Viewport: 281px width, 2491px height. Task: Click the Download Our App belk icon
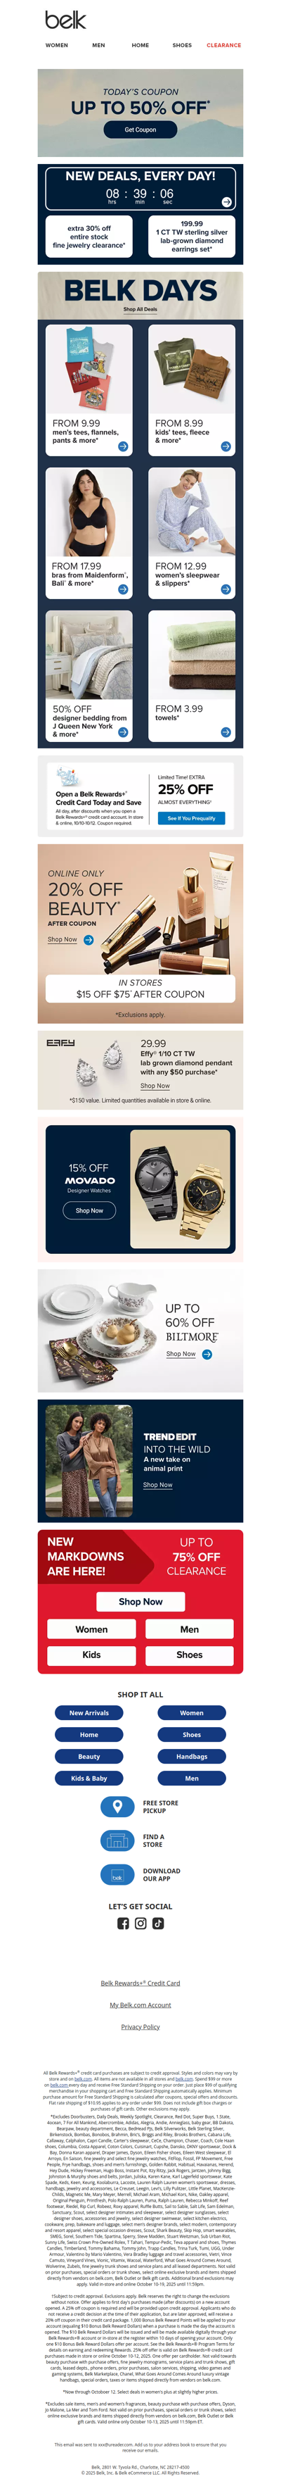(117, 1875)
